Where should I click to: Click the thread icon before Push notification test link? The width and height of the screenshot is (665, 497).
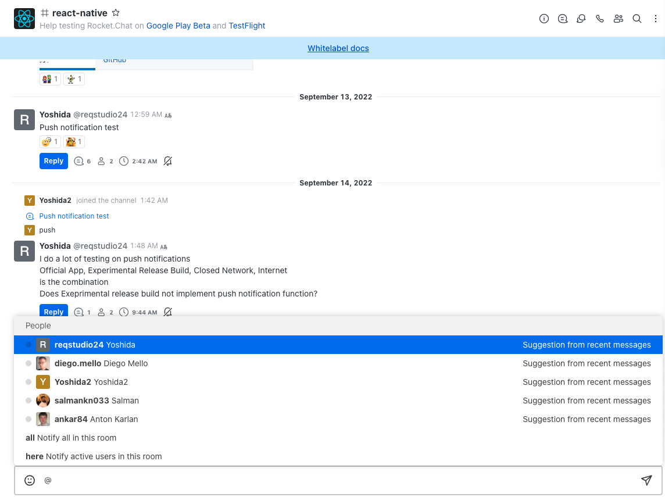(30, 216)
